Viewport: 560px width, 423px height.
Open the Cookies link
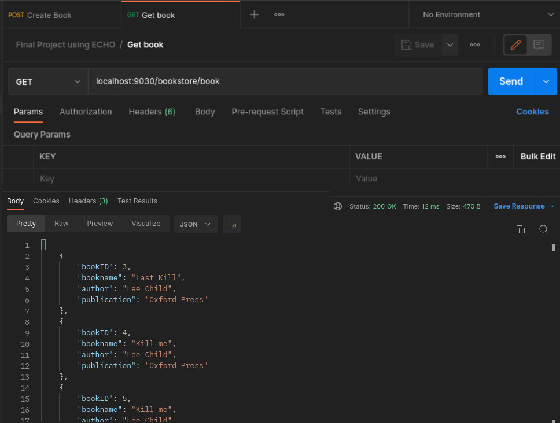pos(532,112)
